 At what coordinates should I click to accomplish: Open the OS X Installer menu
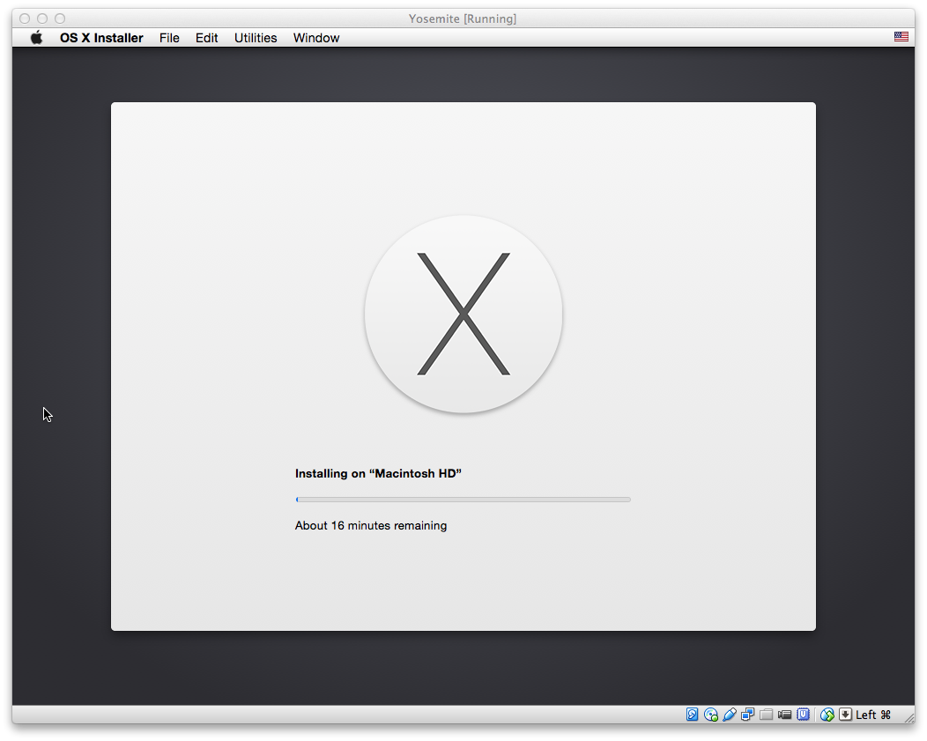click(x=101, y=38)
